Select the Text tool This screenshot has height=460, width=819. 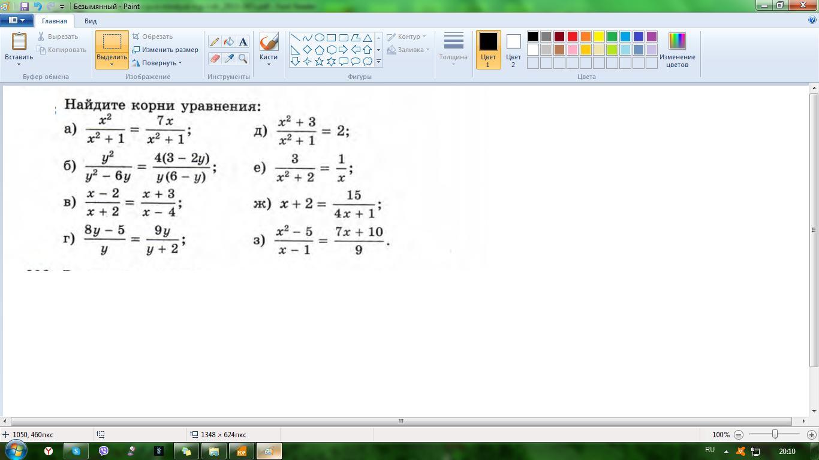243,41
